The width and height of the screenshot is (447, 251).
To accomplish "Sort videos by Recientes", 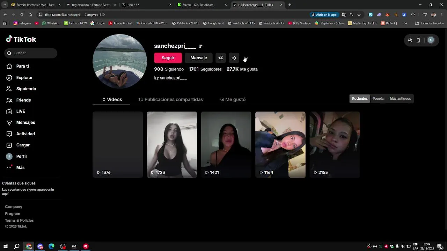I will tap(360, 99).
